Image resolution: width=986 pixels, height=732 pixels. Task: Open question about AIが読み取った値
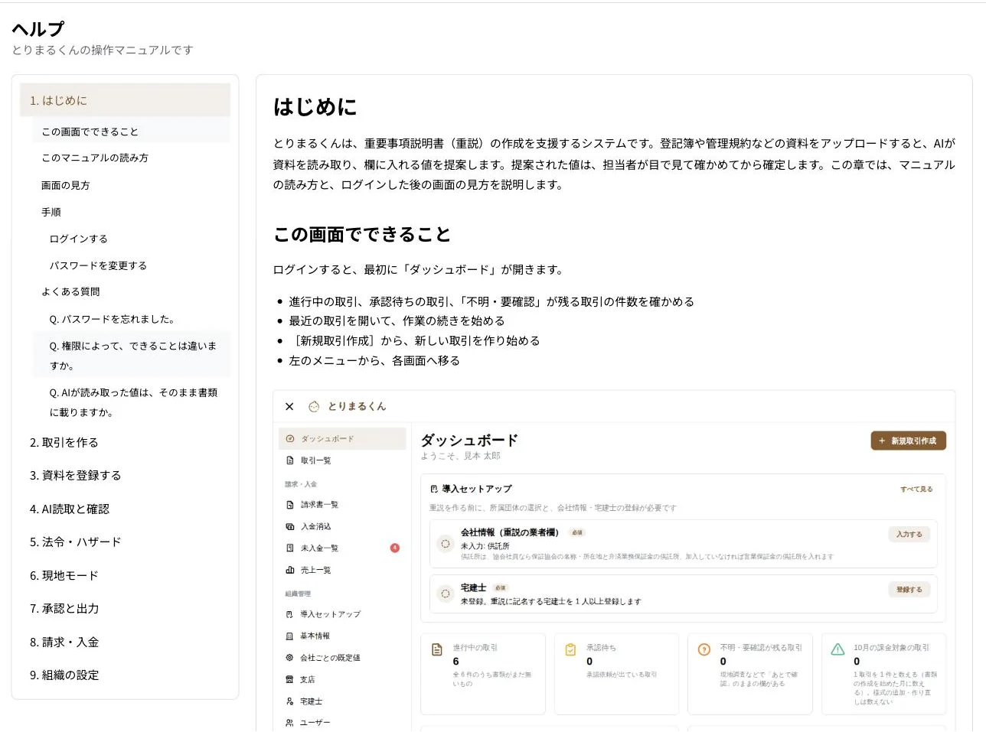[x=131, y=402]
